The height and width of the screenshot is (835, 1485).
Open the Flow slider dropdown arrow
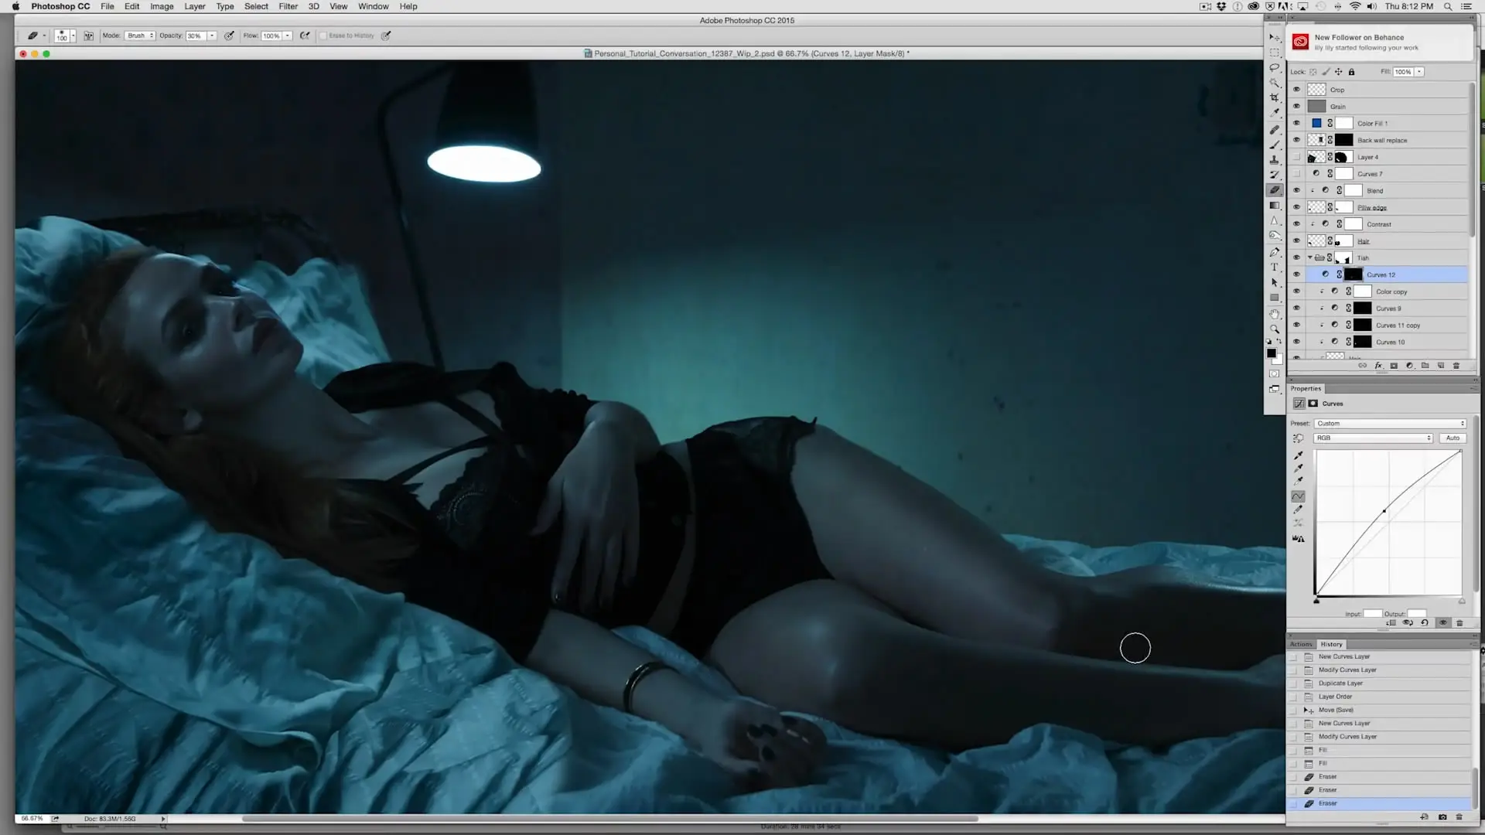(x=288, y=36)
